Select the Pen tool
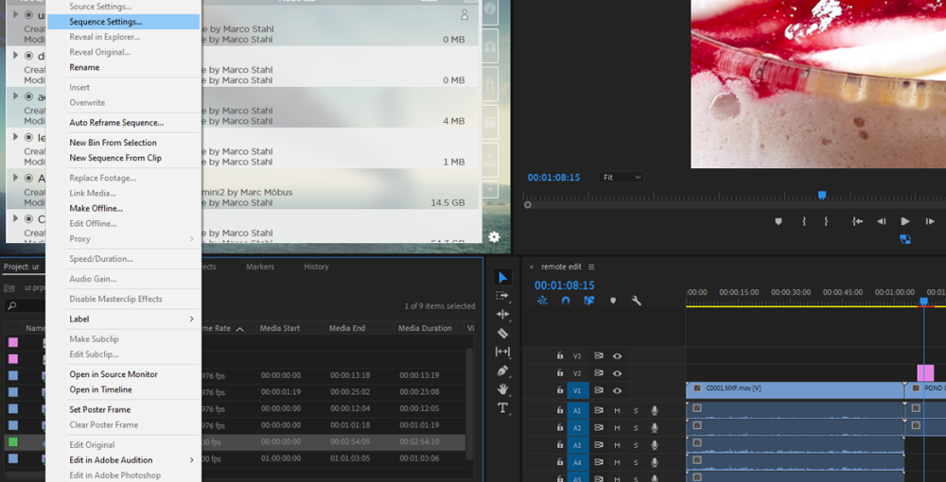 click(x=502, y=370)
